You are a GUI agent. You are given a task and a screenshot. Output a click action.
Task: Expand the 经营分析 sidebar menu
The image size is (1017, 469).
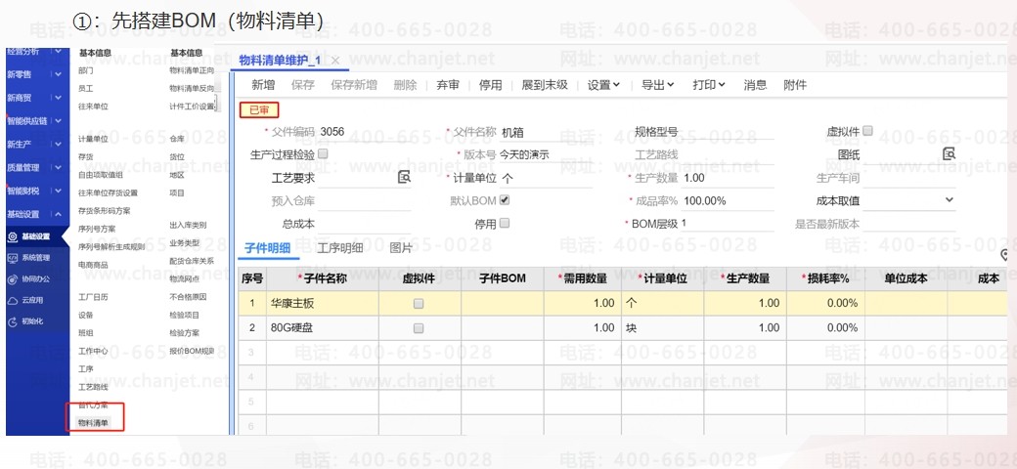[x=58, y=51]
